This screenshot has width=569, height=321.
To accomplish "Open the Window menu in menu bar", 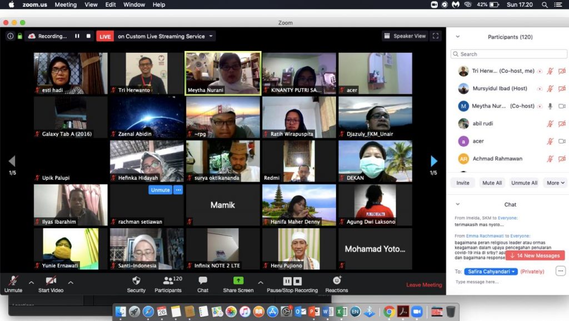I will pyautogui.click(x=134, y=4).
